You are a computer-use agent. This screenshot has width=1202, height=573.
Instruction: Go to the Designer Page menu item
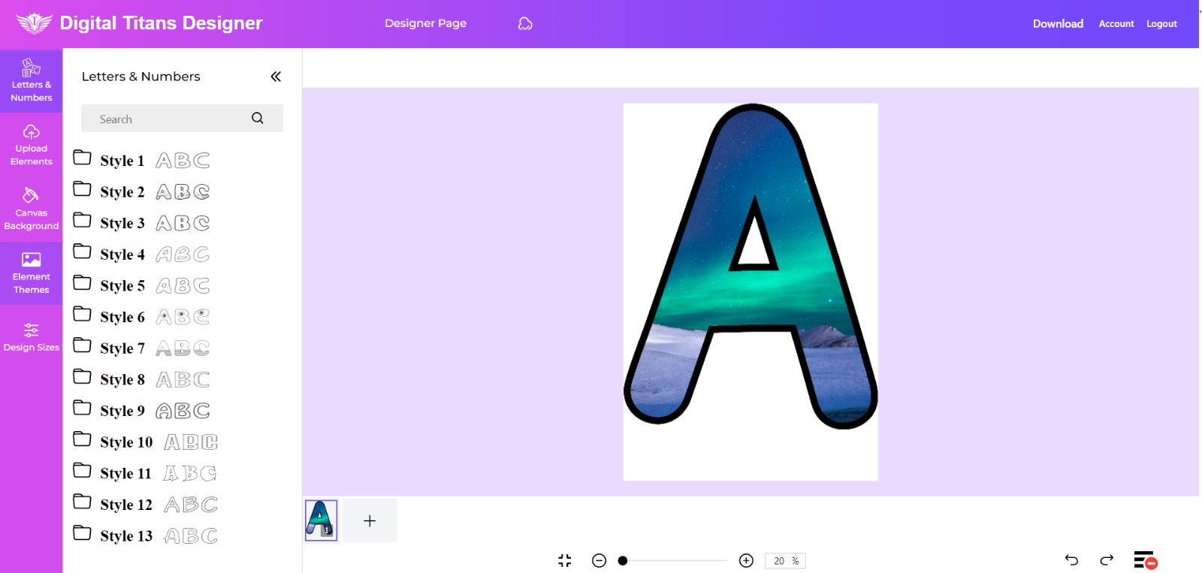click(425, 23)
